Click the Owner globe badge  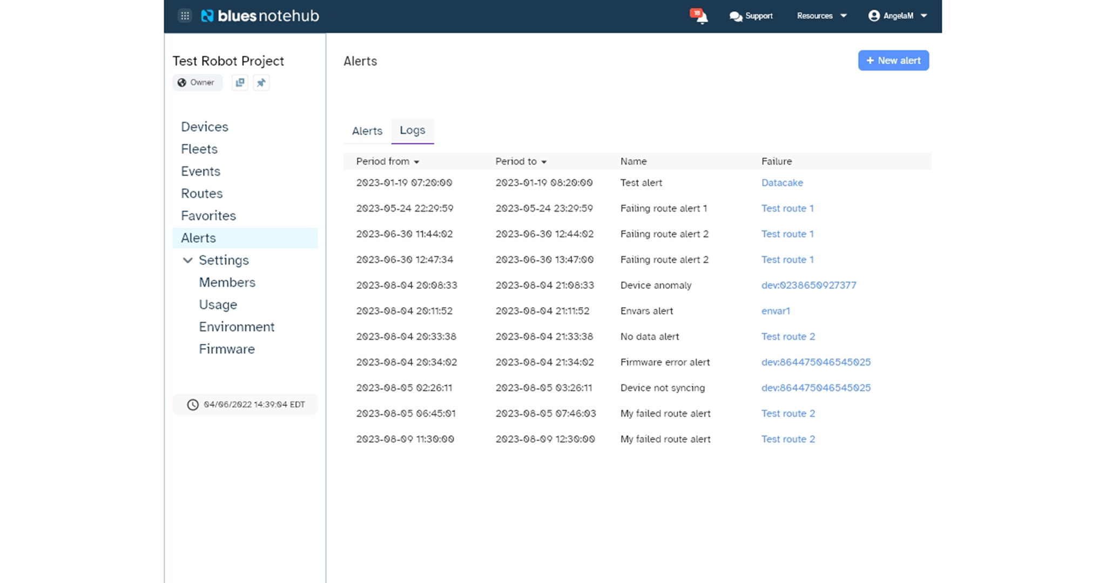[197, 83]
